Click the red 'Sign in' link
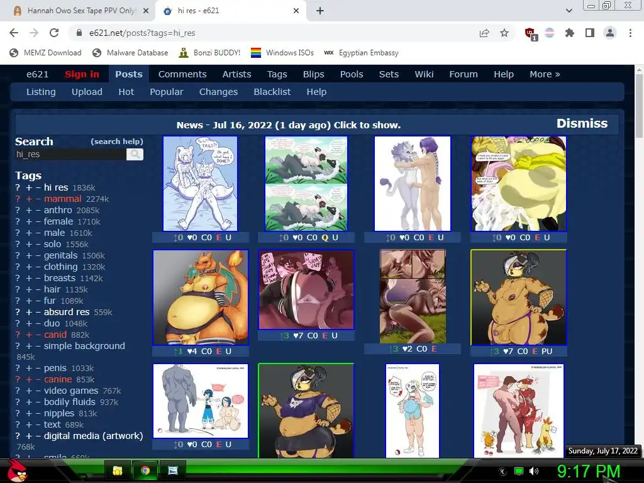 (82, 74)
